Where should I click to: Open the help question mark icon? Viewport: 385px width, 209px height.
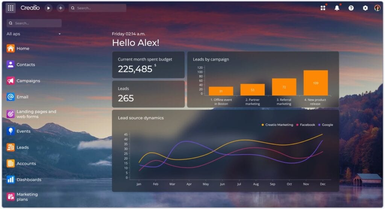(x=351, y=8)
